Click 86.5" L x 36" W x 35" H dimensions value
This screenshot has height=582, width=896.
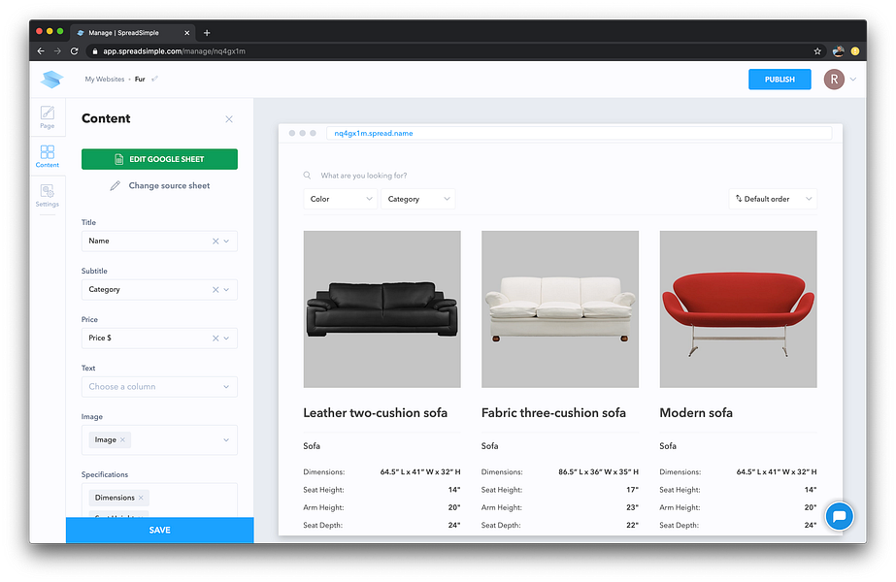(598, 471)
